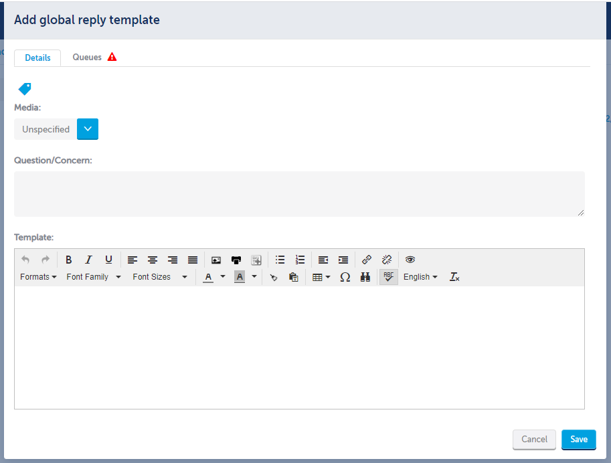
Task: Toggle bold formatting in template editor
Action: 68,260
